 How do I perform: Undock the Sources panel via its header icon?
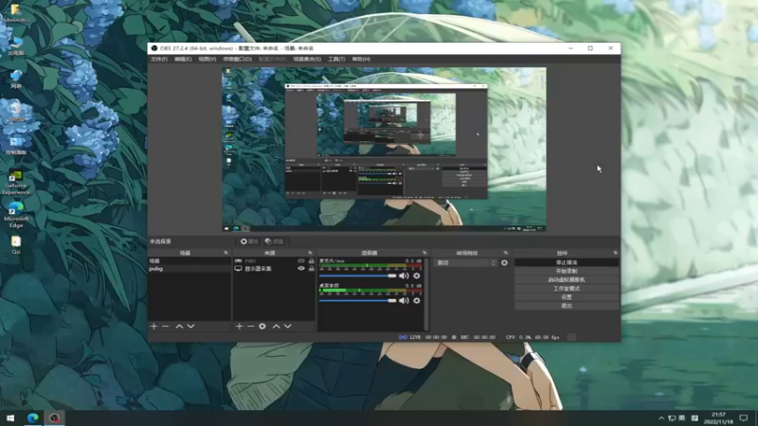pos(310,253)
